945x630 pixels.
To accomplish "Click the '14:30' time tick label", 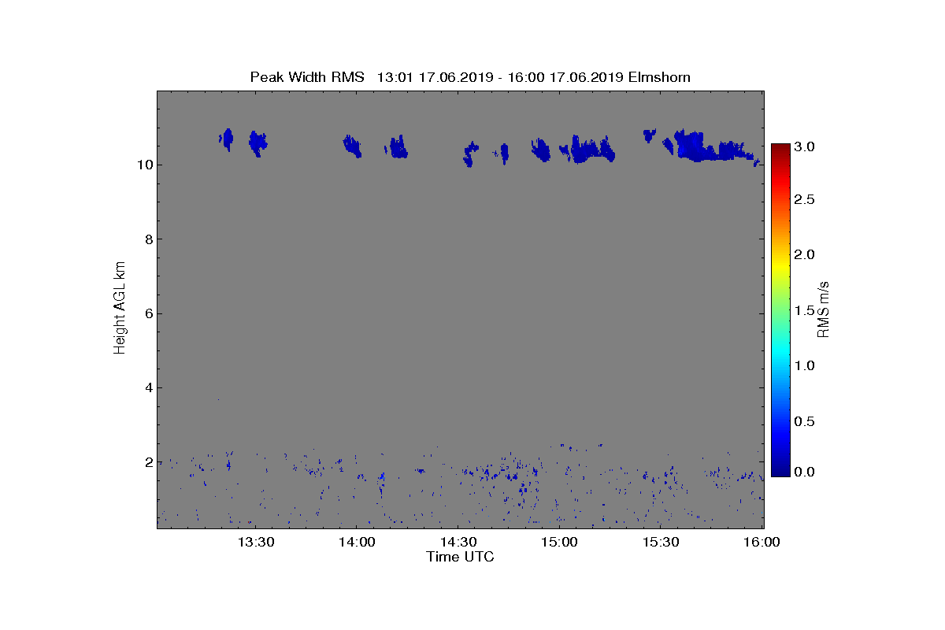I will point(458,543).
